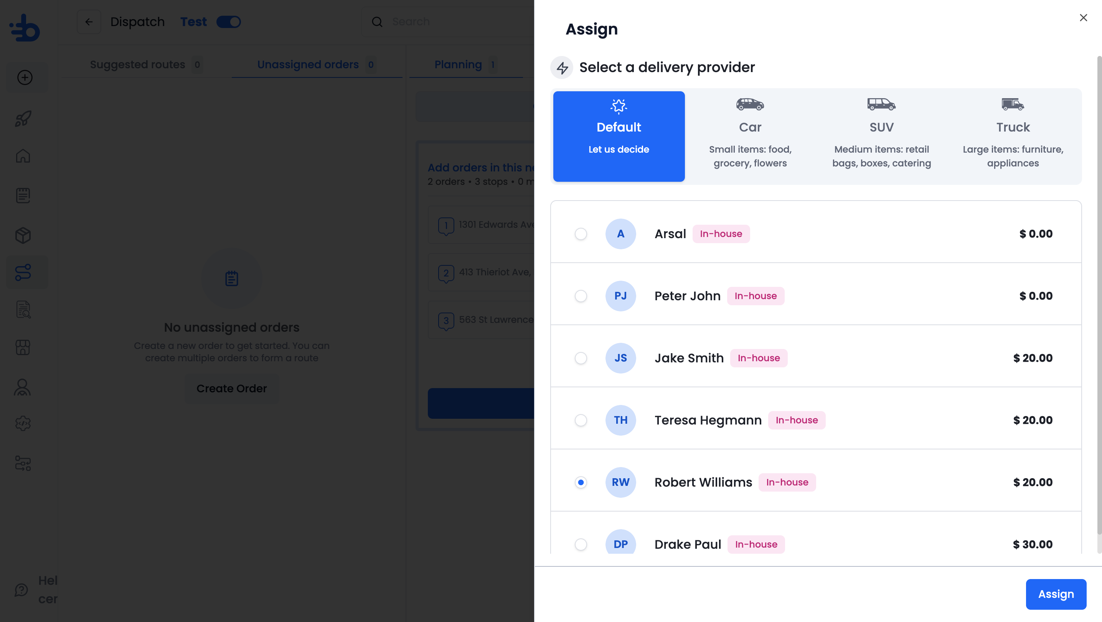The width and height of the screenshot is (1102, 622).
Task: Switch to the Planning tab
Action: [x=466, y=64]
